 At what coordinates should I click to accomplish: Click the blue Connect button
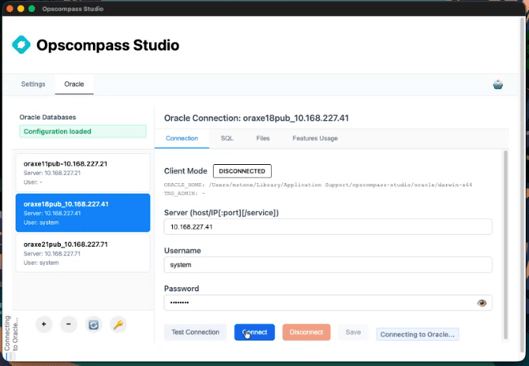254,332
